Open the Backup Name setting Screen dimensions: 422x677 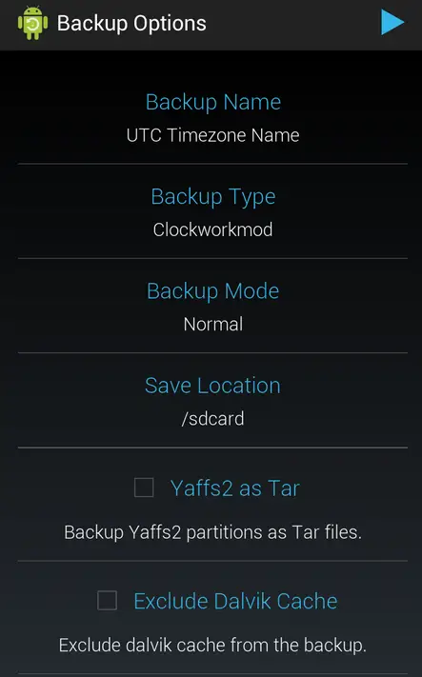(x=212, y=117)
